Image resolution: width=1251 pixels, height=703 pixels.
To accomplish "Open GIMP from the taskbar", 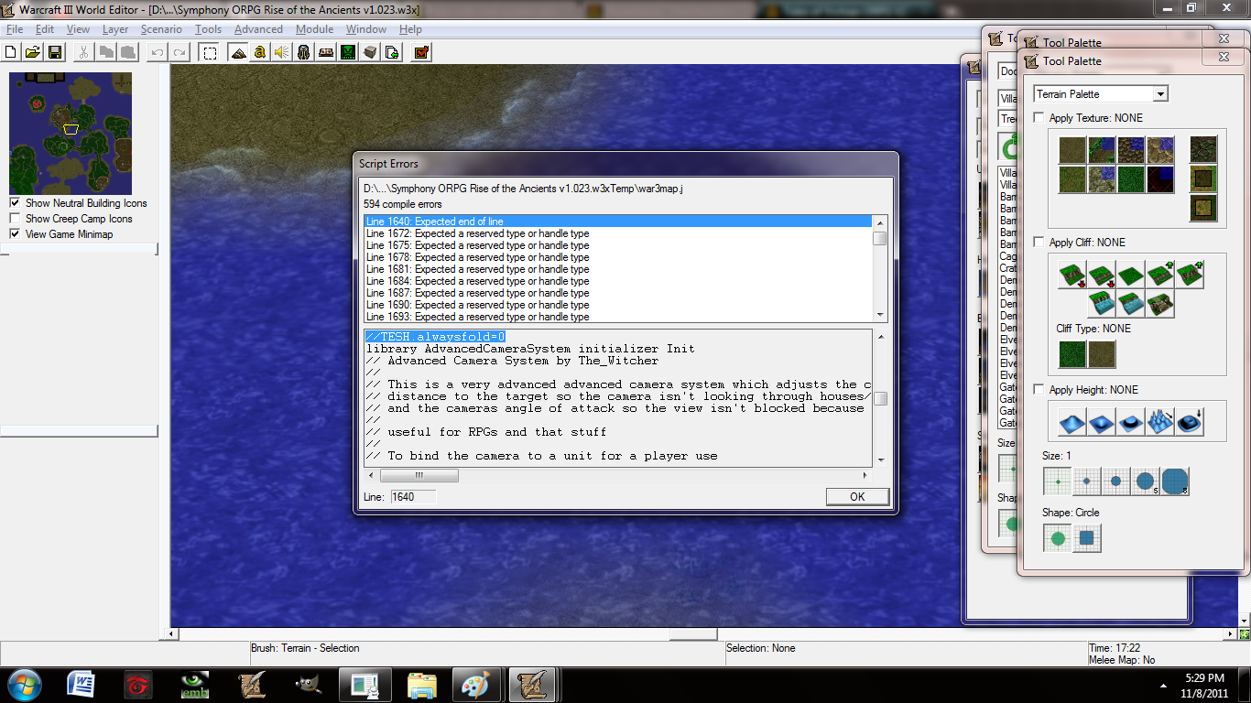I will (309, 684).
